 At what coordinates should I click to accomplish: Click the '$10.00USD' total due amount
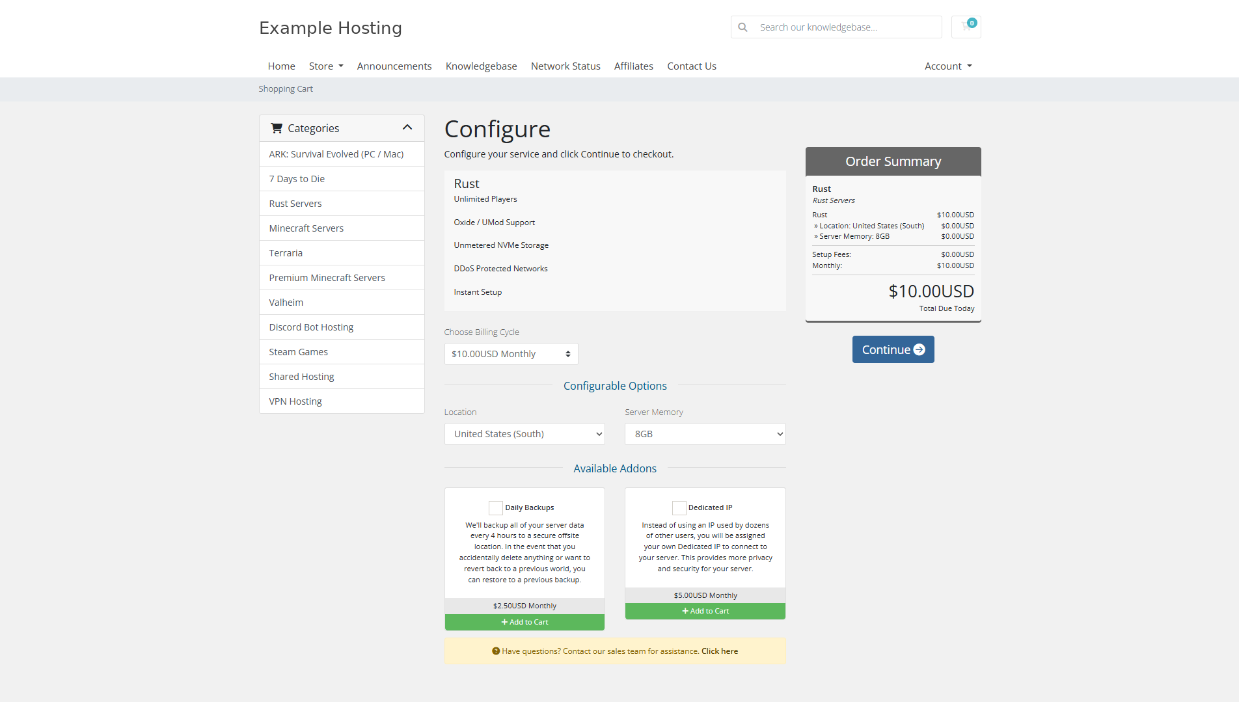(931, 291)
